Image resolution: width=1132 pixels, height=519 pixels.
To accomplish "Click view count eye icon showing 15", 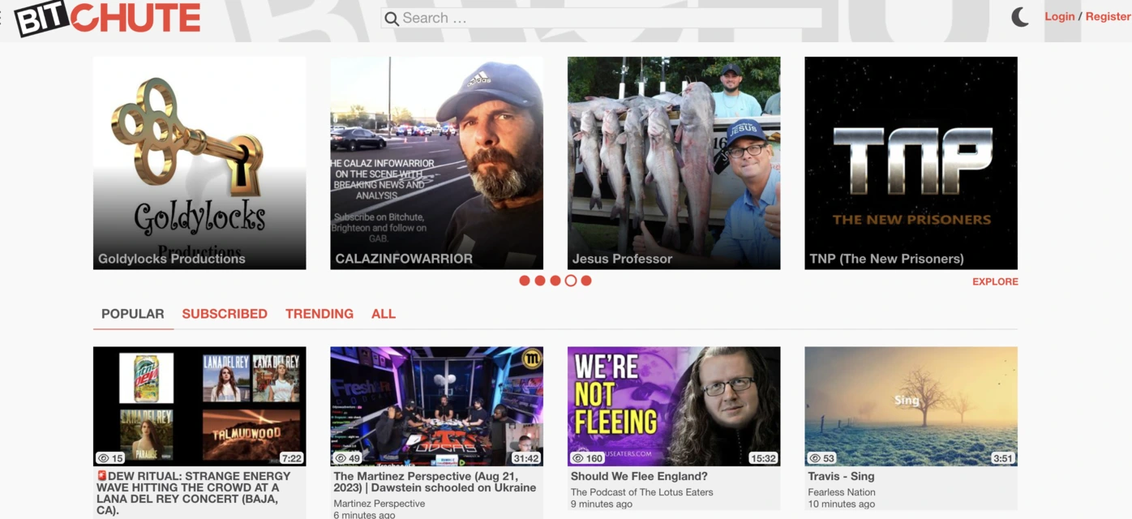I will click(104, 458).
